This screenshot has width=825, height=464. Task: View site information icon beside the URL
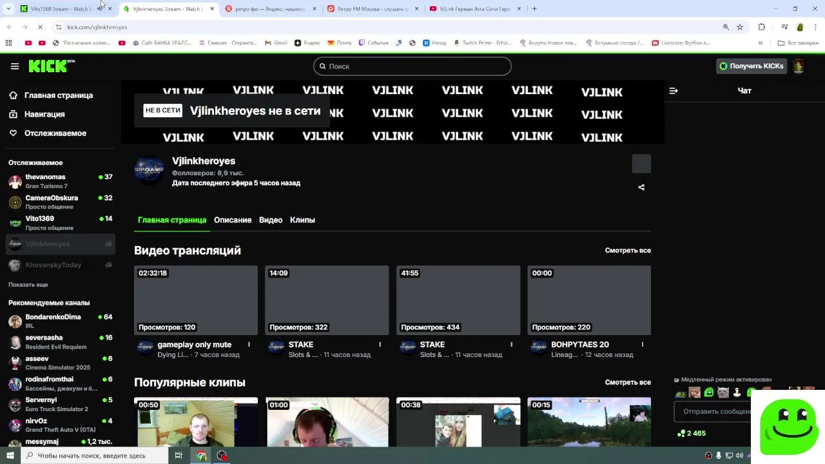click(x=59, y=27)
